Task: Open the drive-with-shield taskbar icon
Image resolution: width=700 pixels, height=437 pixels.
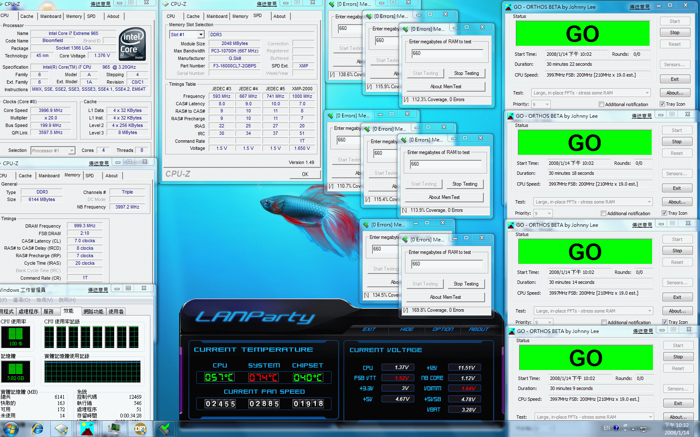Action: click(x=62, y=429)
